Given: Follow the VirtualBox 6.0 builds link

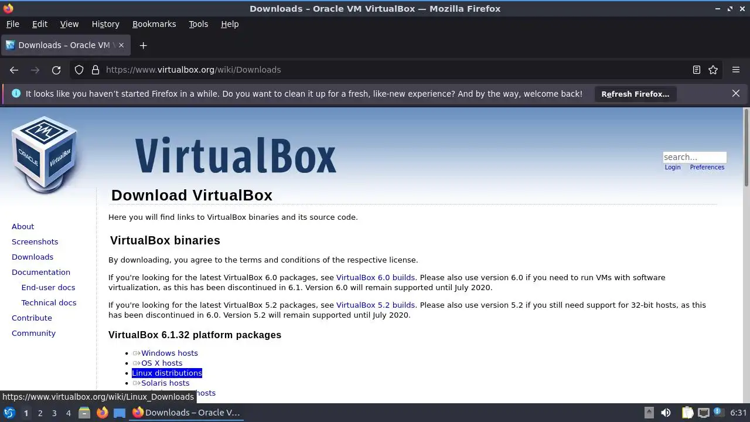Looking at the screenshot, I should point(375,277).
